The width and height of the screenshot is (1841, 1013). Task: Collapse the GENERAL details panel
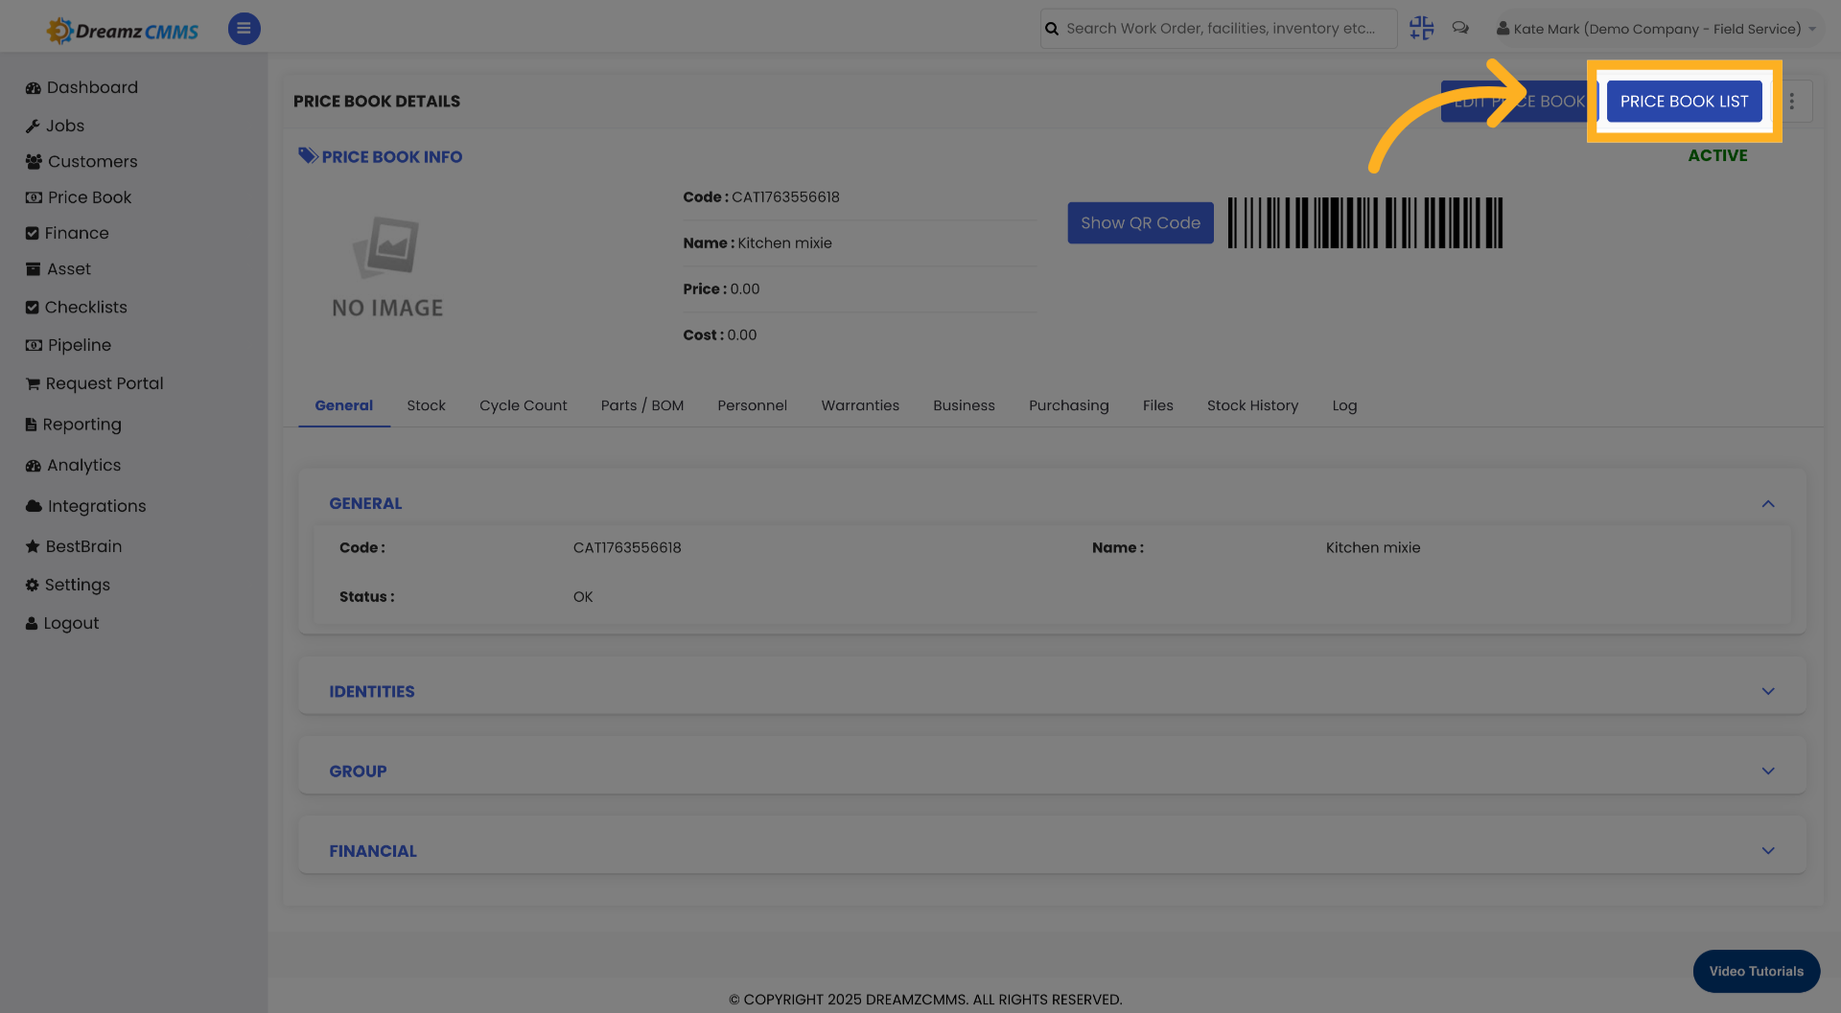click(1769, 503)
